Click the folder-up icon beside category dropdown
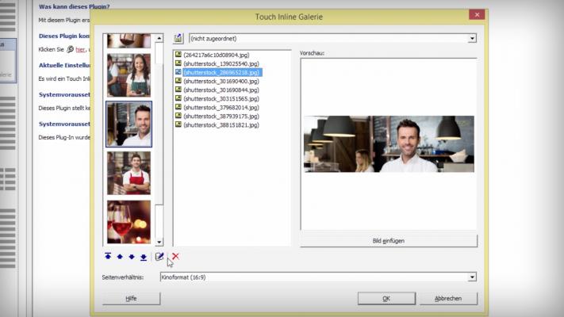The image size is (564, 317). [x=178, y=38]
